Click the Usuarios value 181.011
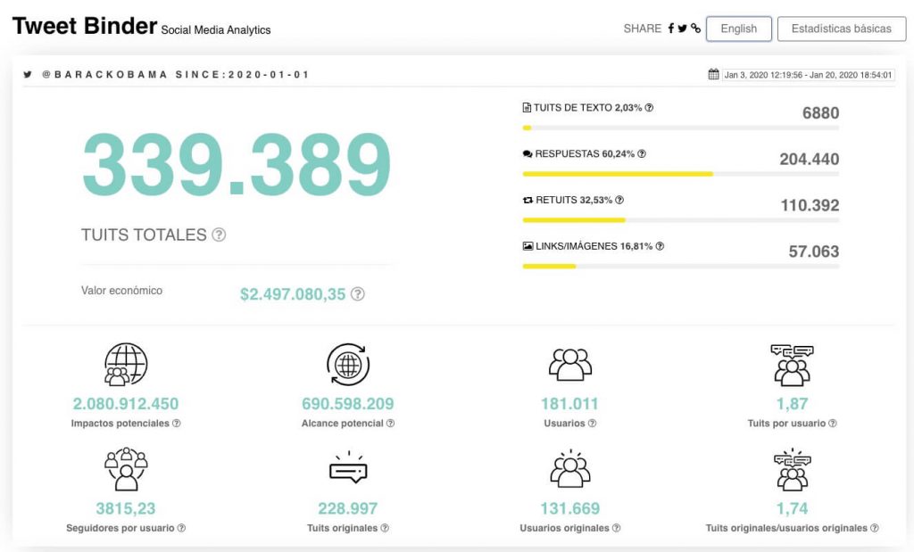This screenshot has width=914, height=552. (570, 403)
